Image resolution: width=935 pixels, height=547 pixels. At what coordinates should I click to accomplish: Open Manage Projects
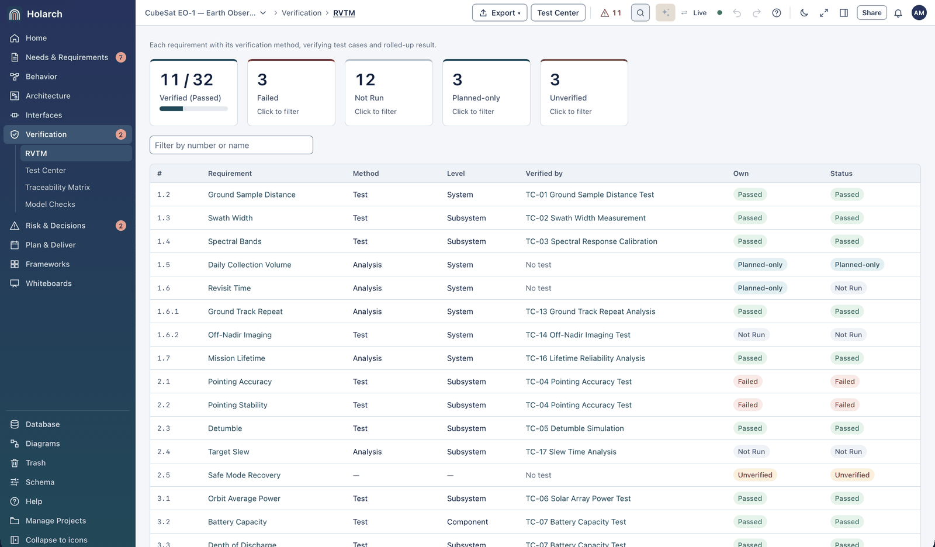[68, 521]
